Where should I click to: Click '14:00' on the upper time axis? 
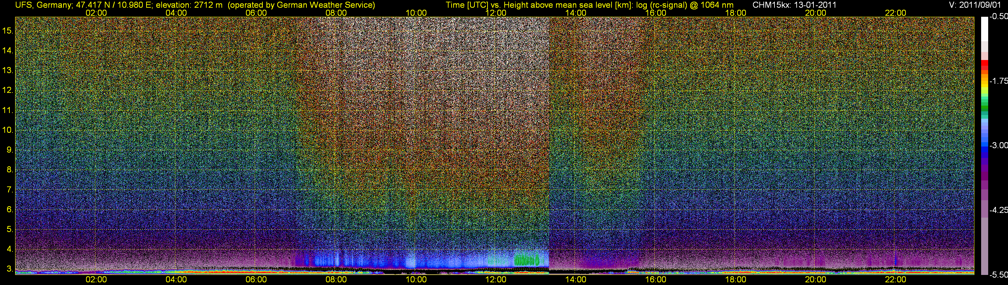tap(576, 13)
